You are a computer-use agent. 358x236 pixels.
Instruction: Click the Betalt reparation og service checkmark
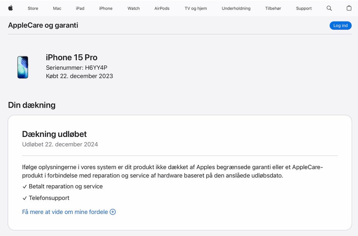pos(25,186)
